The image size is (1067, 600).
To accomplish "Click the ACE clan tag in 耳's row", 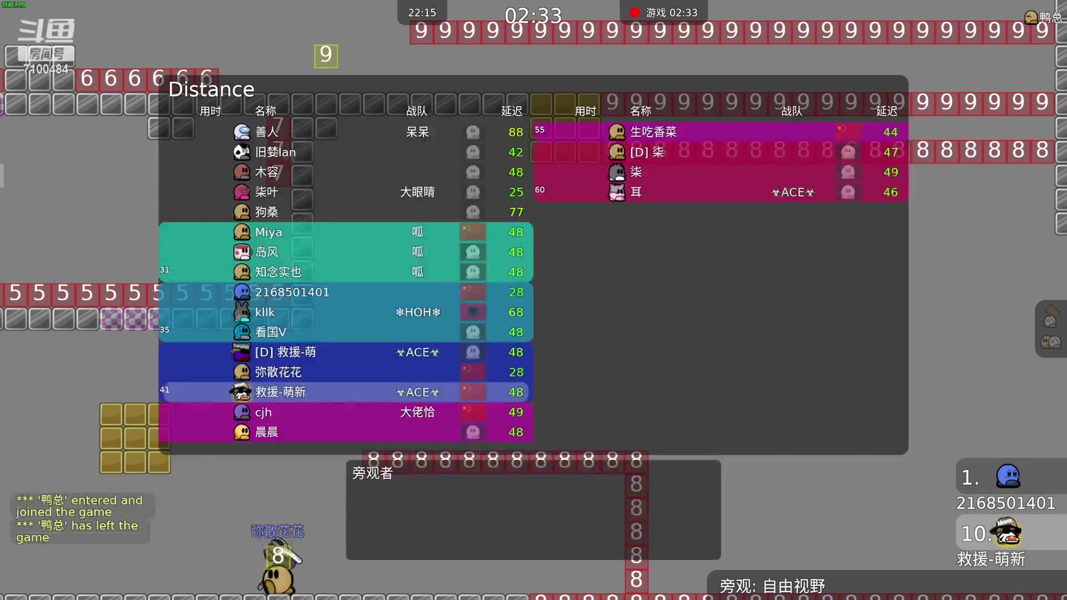I will click(x=792, y=192).
